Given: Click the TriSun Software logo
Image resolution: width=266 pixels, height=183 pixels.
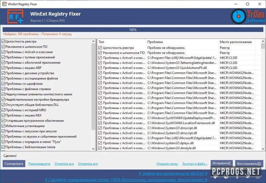Looking at the screenshot, I should pyautogui.click(x=248, y=16).
